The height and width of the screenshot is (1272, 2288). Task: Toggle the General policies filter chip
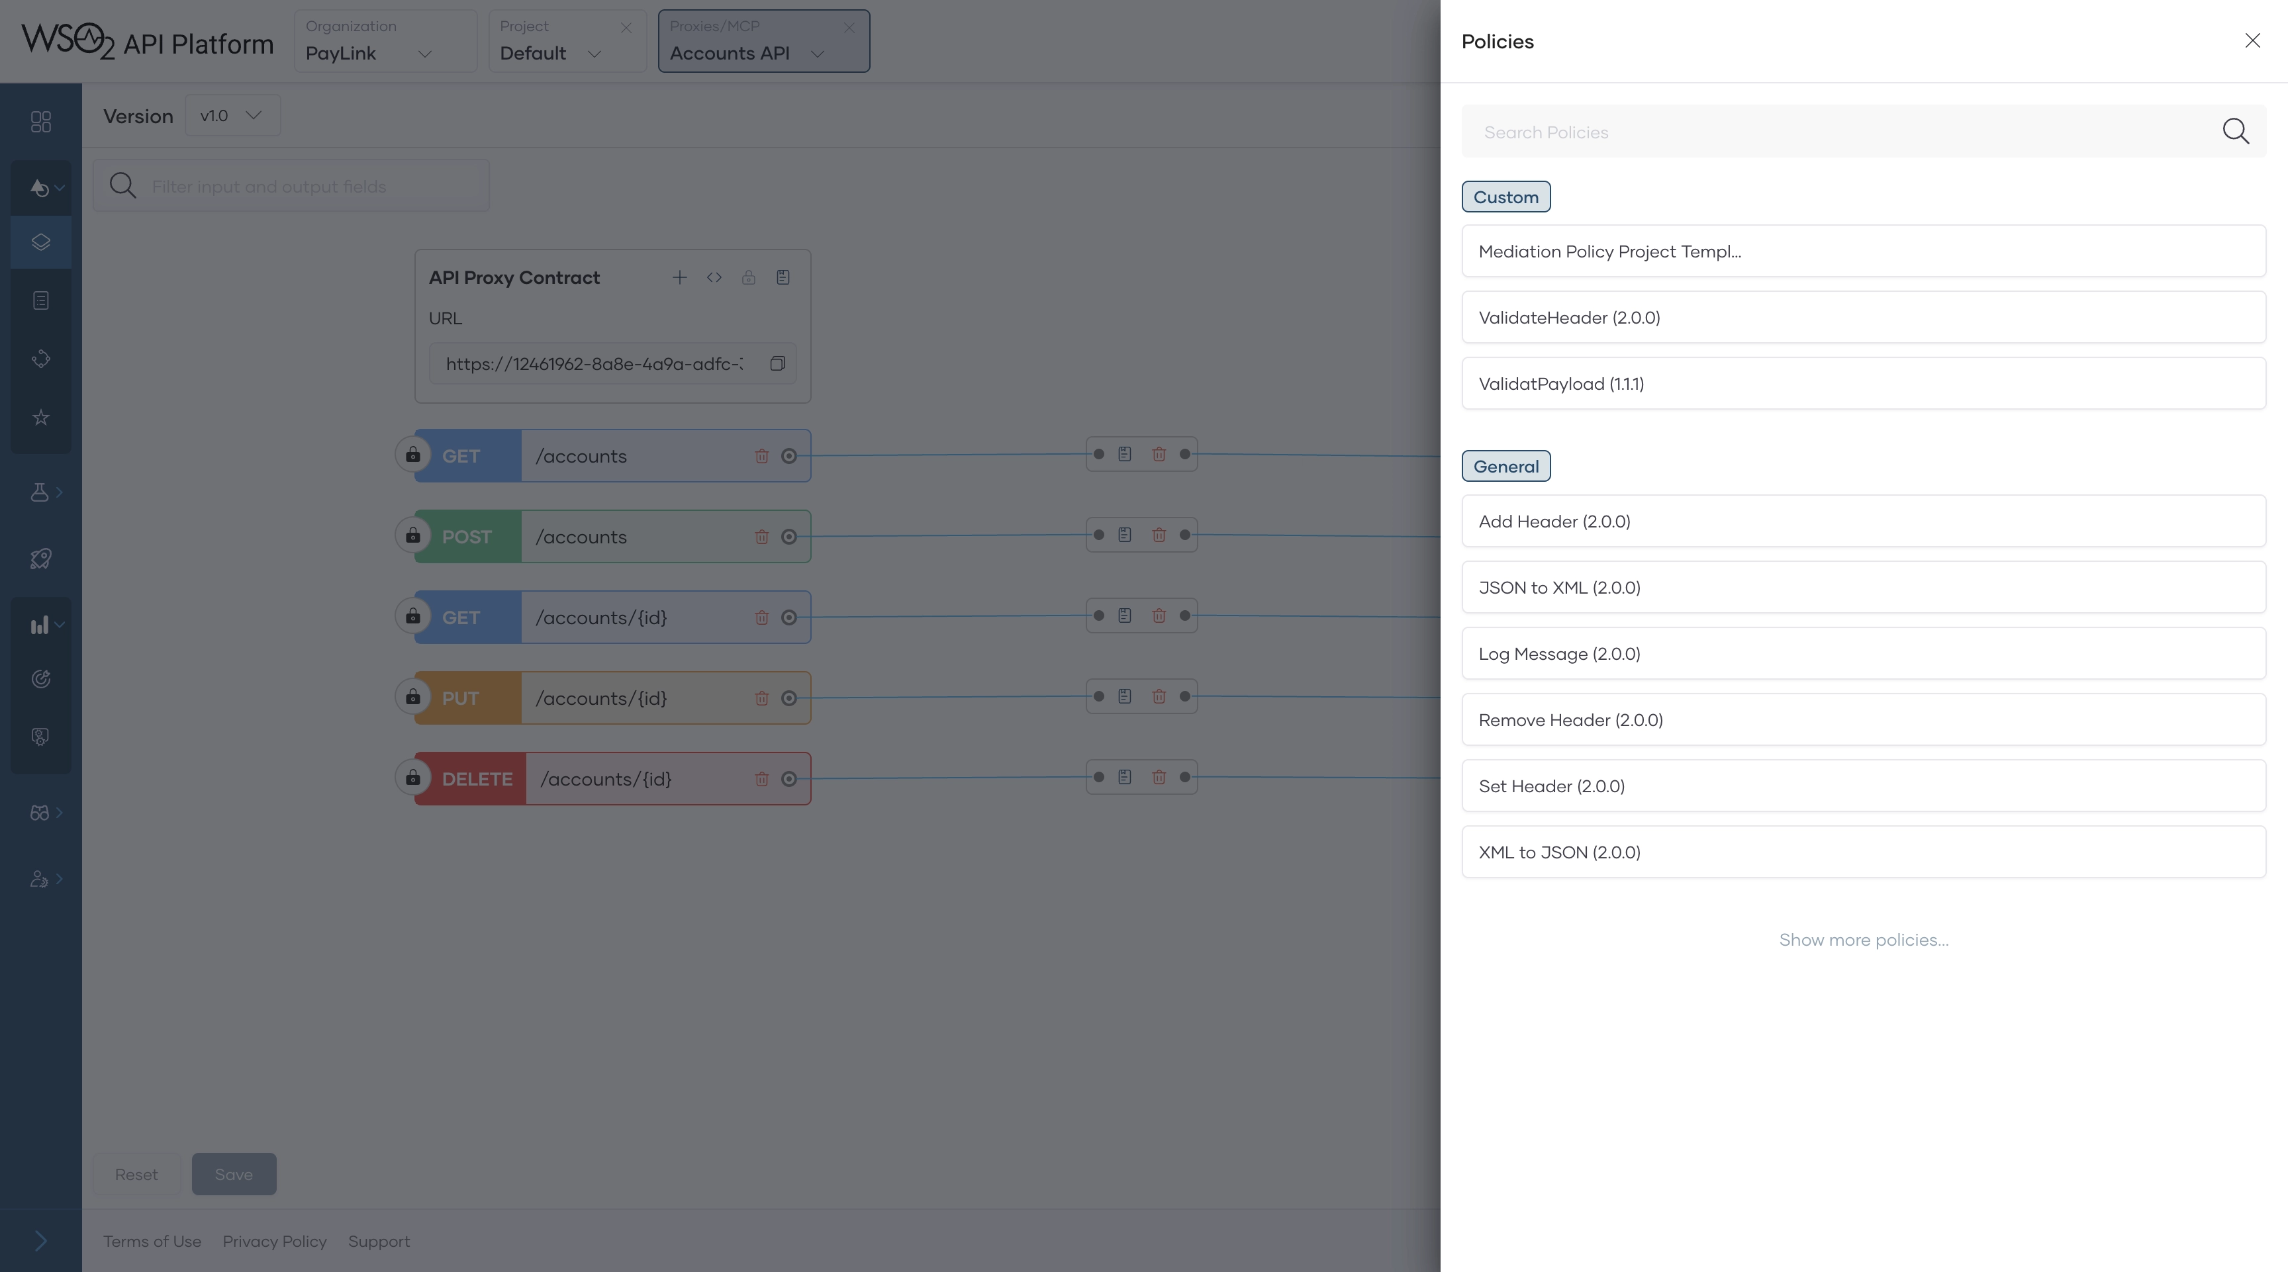[x=1505, y=466]
